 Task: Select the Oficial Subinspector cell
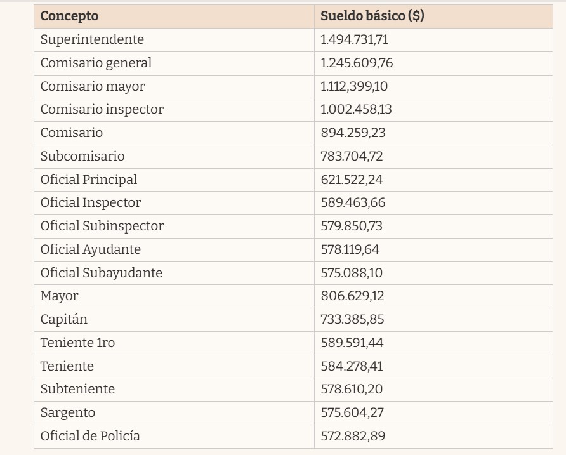coord(102,226)
